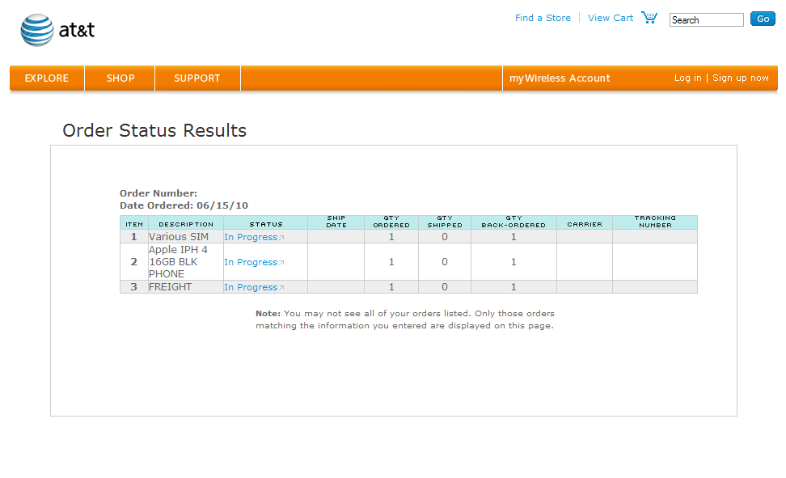Click the Go search button
Screen dimensions: 786x478
(x=763, y=19)
